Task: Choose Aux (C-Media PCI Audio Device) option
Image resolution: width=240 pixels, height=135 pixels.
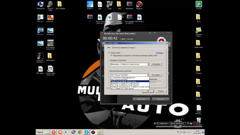Action: pos(130,88)
